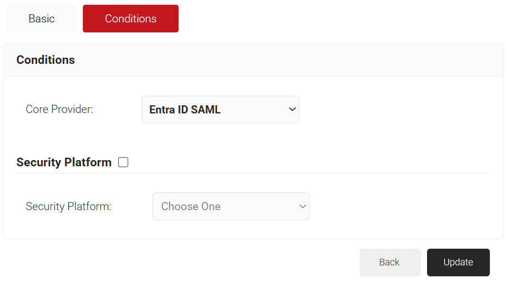Click the Security Platform field label
Screen dimensions: 507x283
point(69,207)
